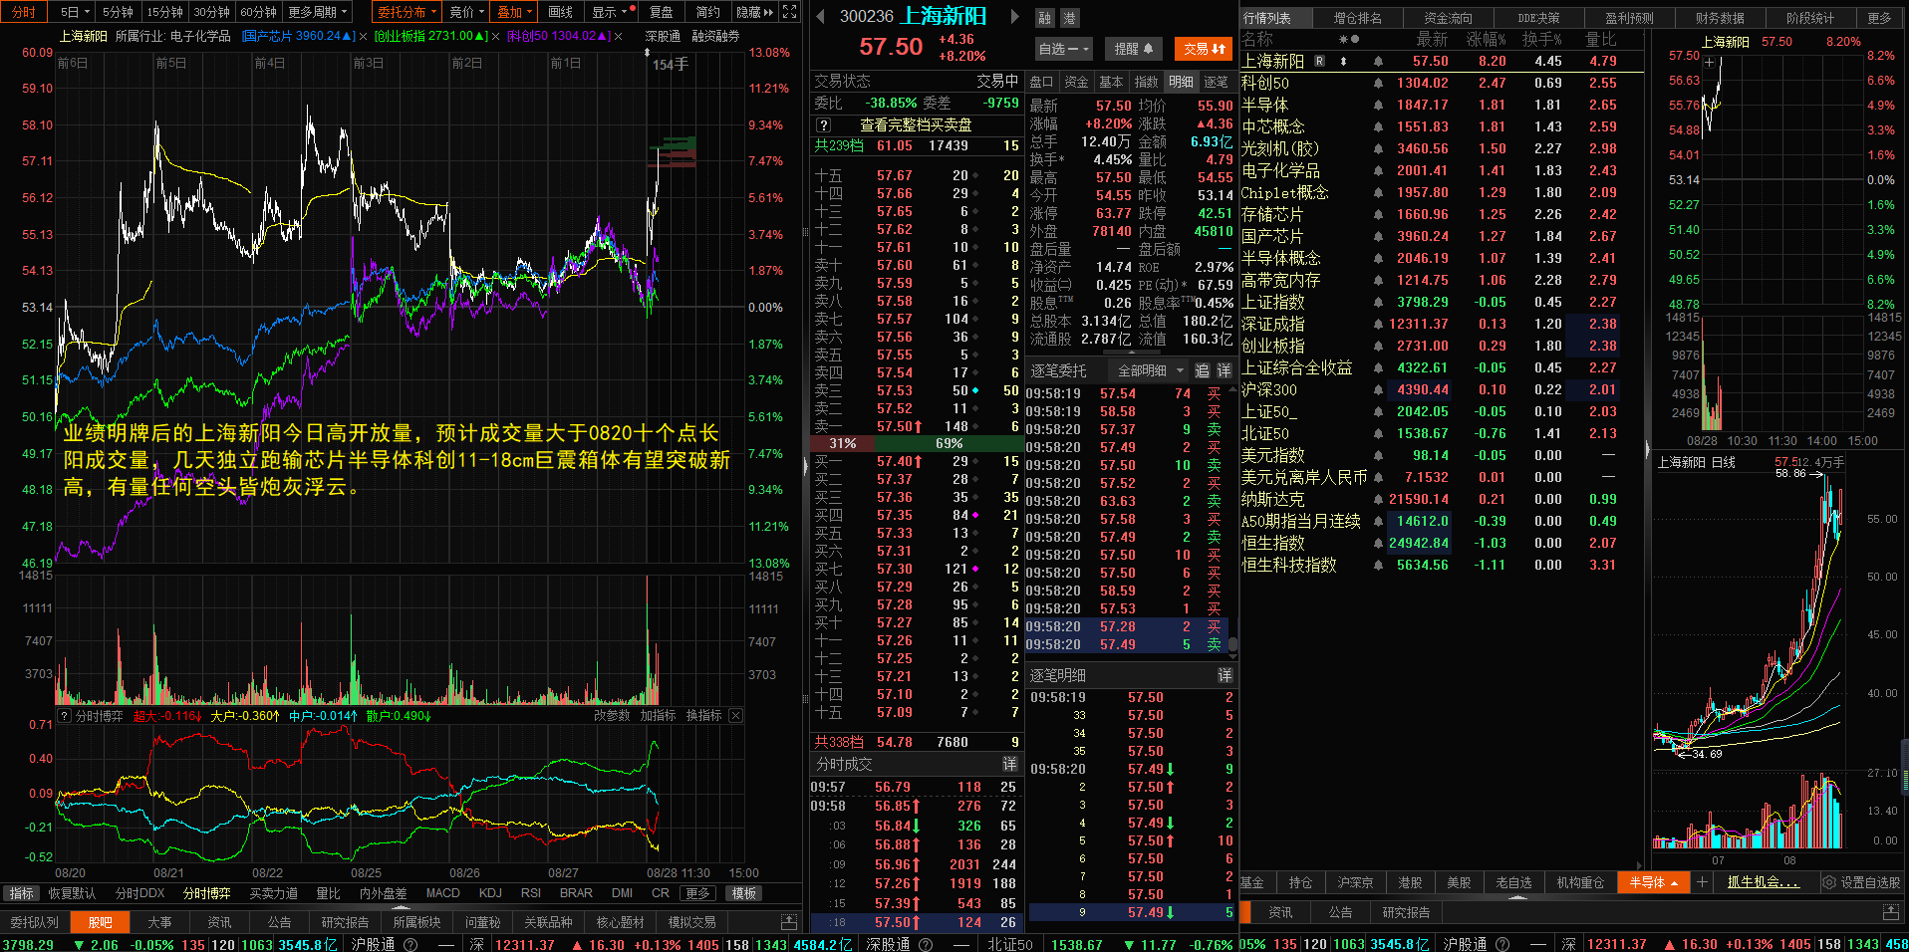The width and height of the screenshot is (1909, 952).
Task: Click the bell icon in the 科创50 row
Action: click(1378, 83)
